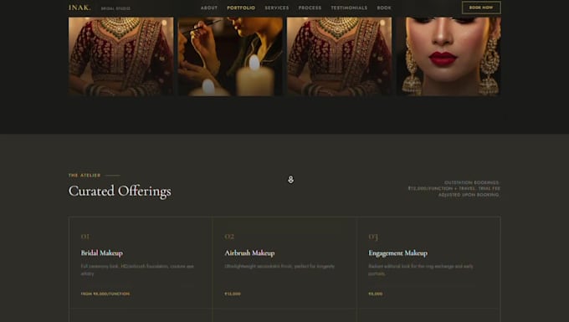Click the THE ATELIER label

coord(85,175)
